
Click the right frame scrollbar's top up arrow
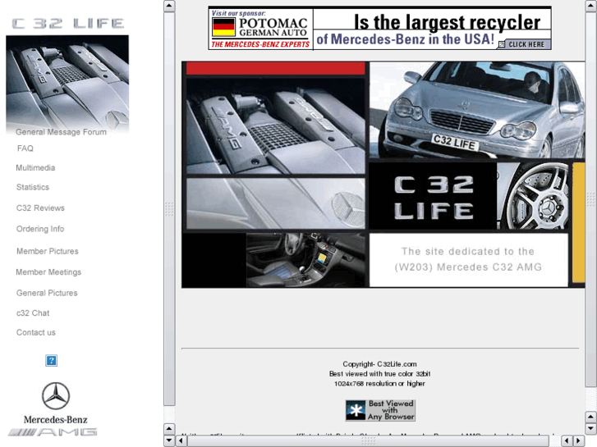tap(591, 6)
